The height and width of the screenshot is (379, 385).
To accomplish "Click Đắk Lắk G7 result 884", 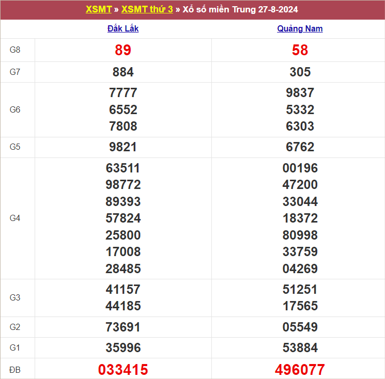I will pyautogui.click(x=123, y=72).
